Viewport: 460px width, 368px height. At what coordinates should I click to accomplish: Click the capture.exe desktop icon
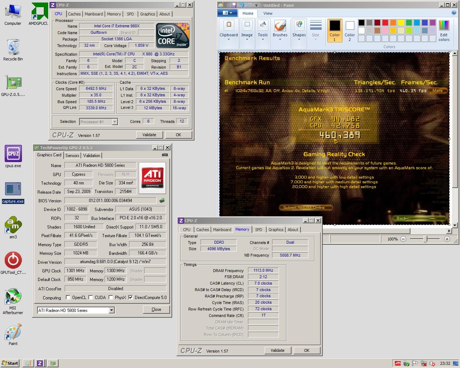(13, 193)
